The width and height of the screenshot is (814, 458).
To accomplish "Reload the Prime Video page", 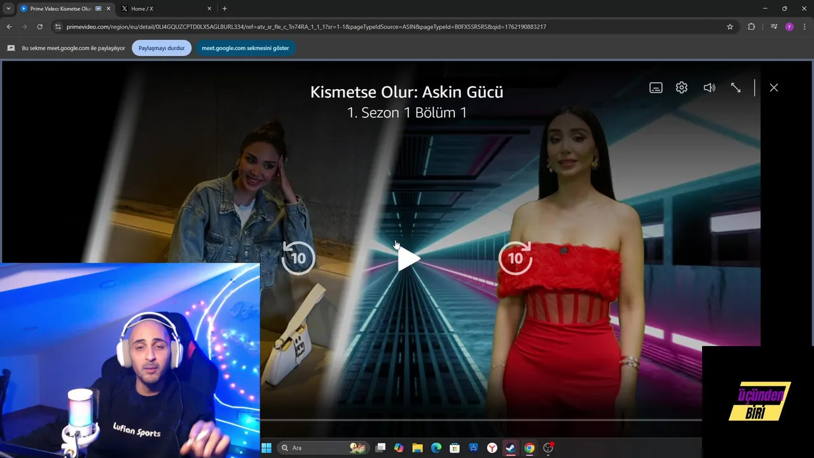I will (x=40, y=27).
